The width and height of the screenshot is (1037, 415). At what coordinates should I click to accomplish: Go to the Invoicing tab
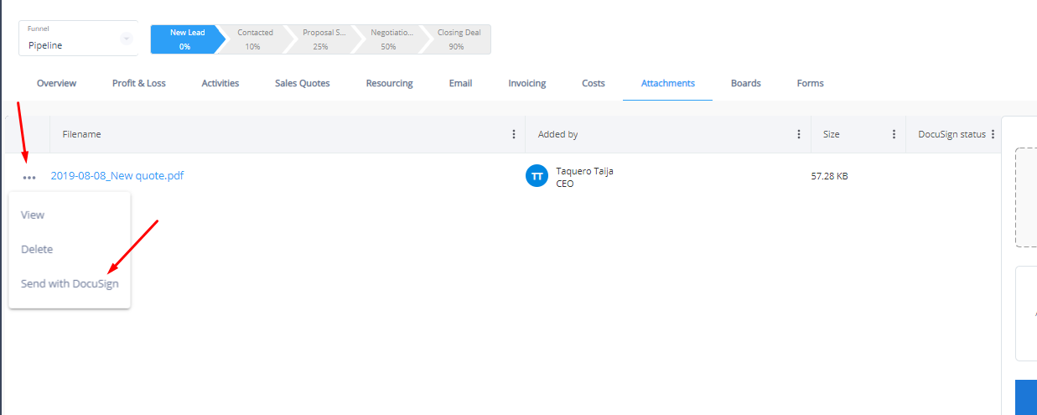coord(526,84)
